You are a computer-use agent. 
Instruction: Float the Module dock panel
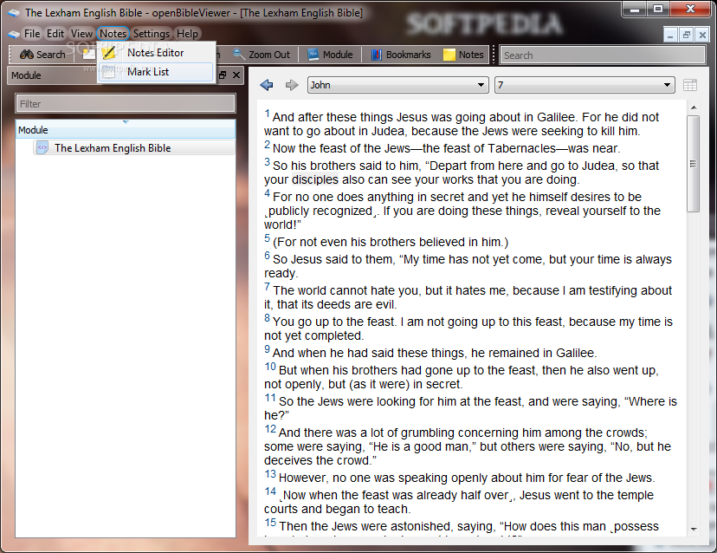tap(223, 75)
